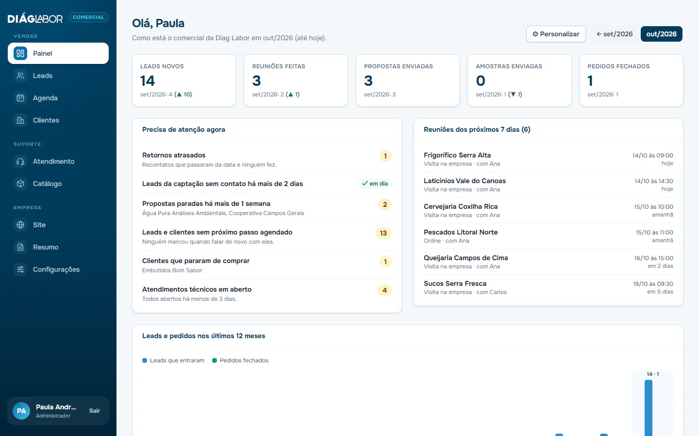The image size is (699, 436).
Task: Click the PA user avatar
Action: point(21,411)
